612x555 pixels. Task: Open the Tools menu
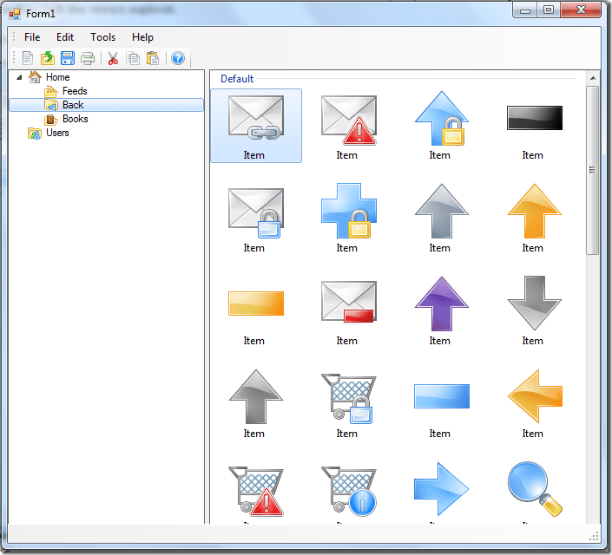(x=103, y=37)
